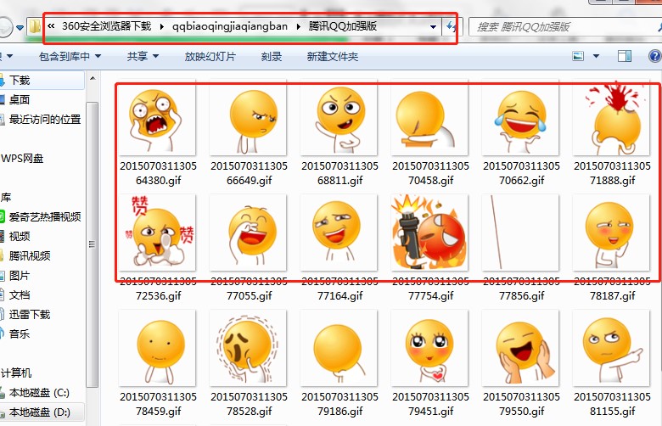Select the 201507031130572536.gif thumbs-up image
This screenshot has width=662, height=426.
(158, 233)
